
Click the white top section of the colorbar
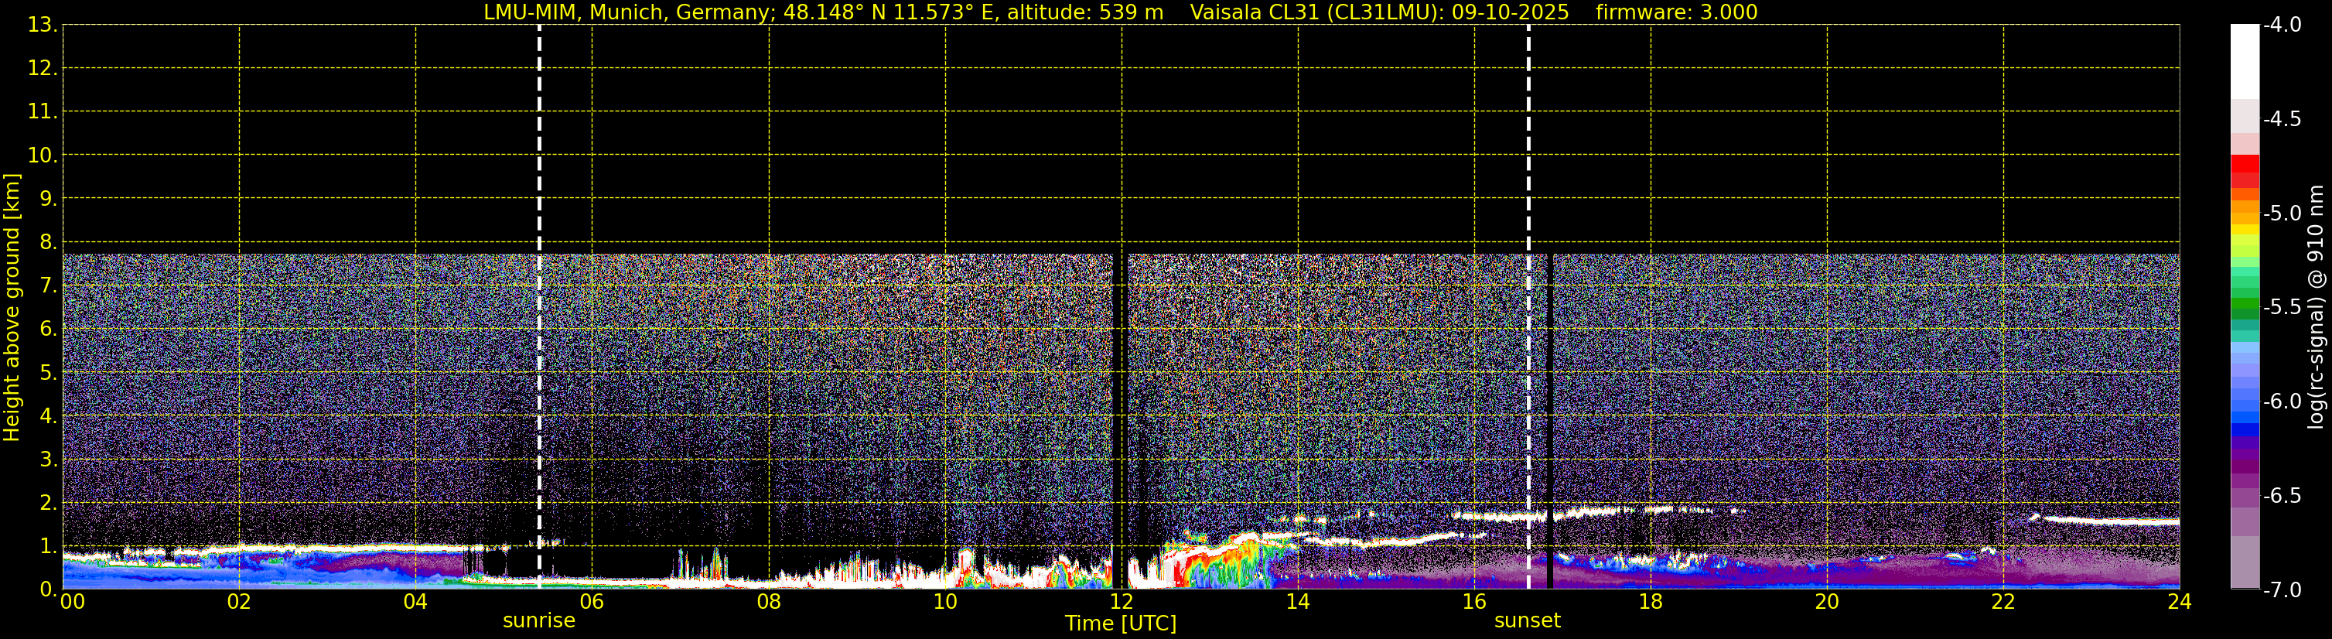pos(2244,59)
